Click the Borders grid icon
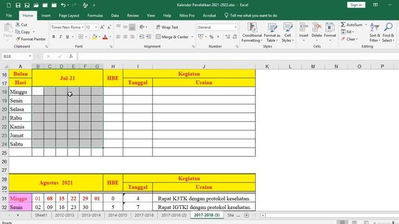 (80, 37)
